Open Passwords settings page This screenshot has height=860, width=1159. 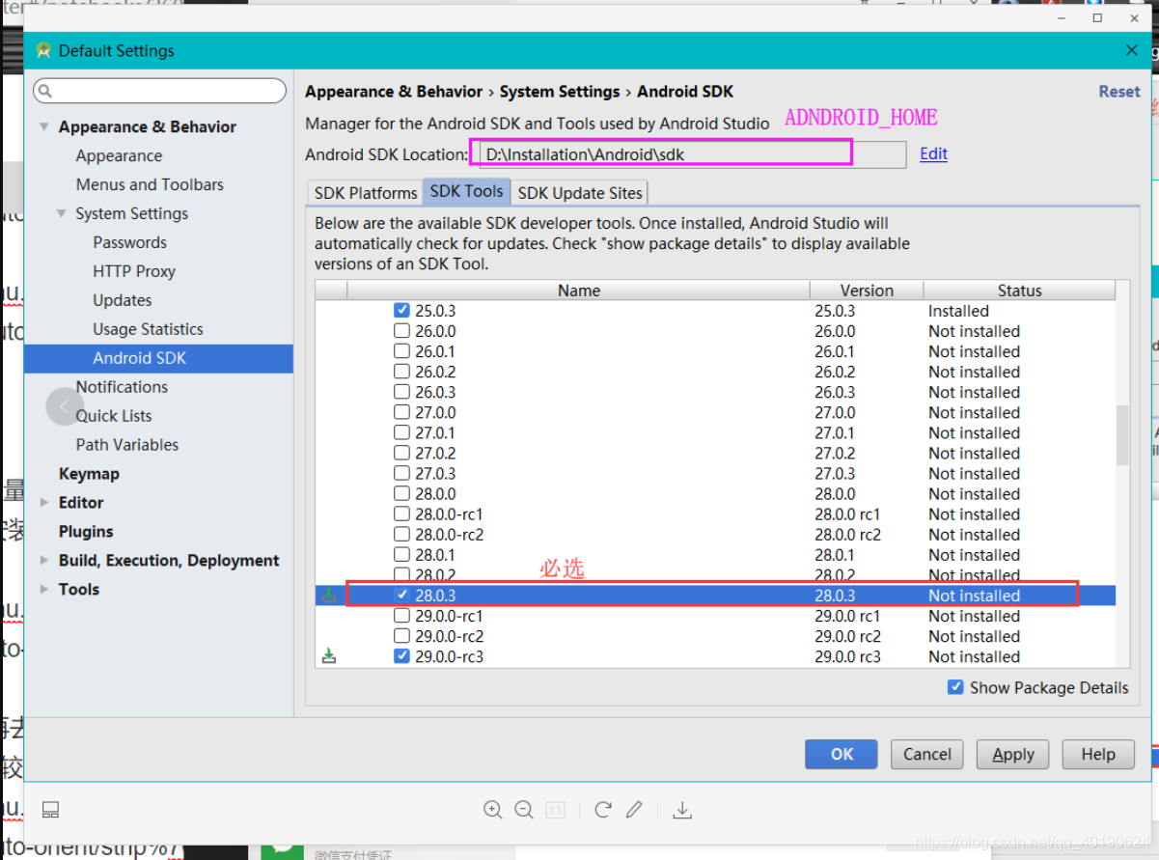point(129,242)
